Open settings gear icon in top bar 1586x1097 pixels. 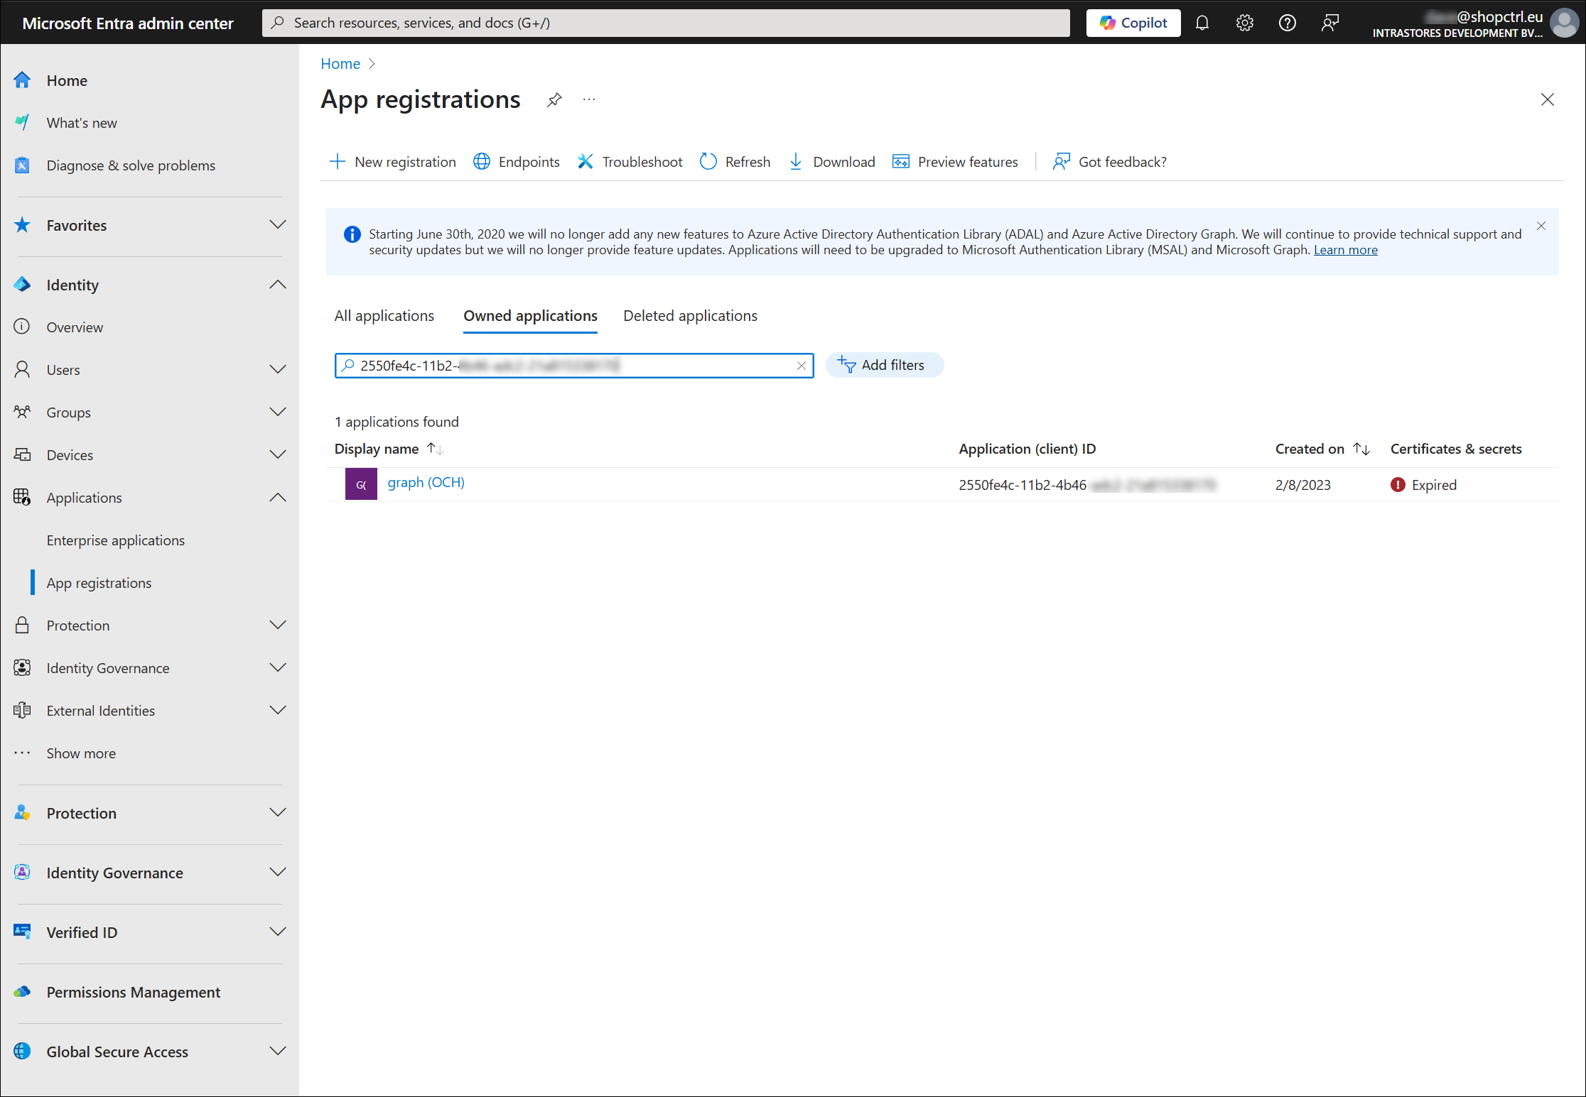(1245, 23)
